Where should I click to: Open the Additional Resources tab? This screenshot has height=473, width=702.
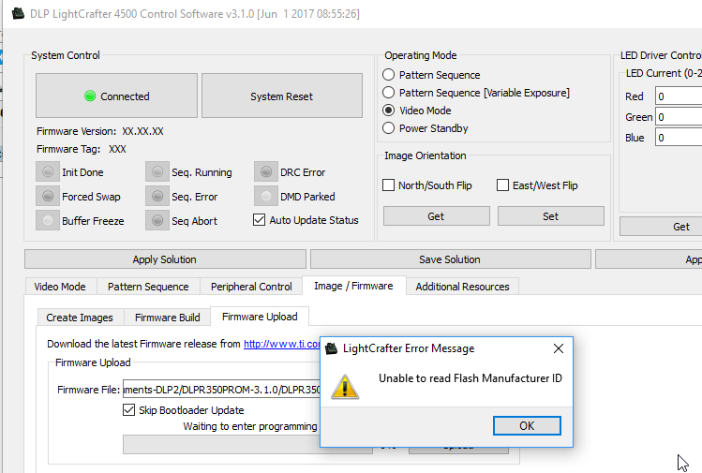462,287
